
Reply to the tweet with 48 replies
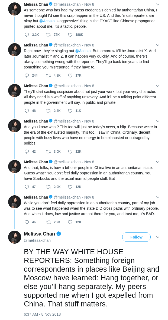pyautogui.click(x=27, y=111)
